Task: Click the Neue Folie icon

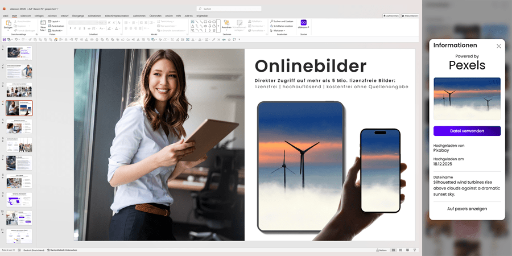Action: pyautogui.click(x=43, y=24)
